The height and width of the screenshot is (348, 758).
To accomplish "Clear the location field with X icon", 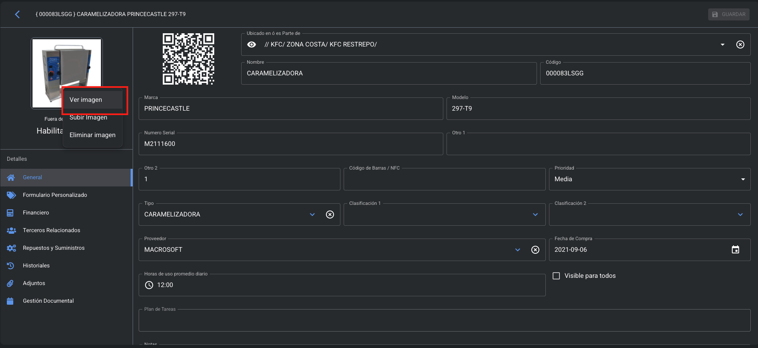I will click(740, 45).
